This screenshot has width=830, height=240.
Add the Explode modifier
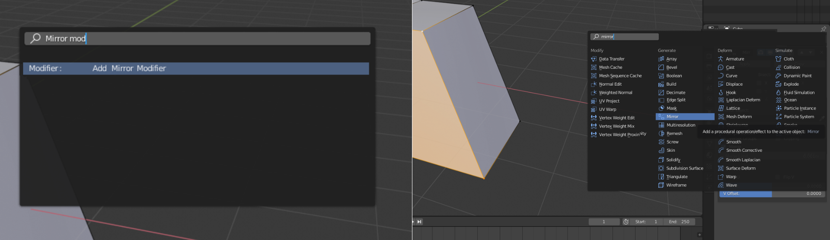787,84
